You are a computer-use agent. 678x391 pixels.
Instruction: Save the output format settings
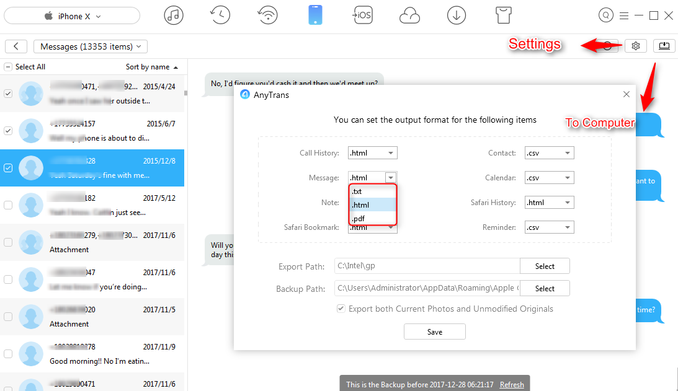coord(435,332)
